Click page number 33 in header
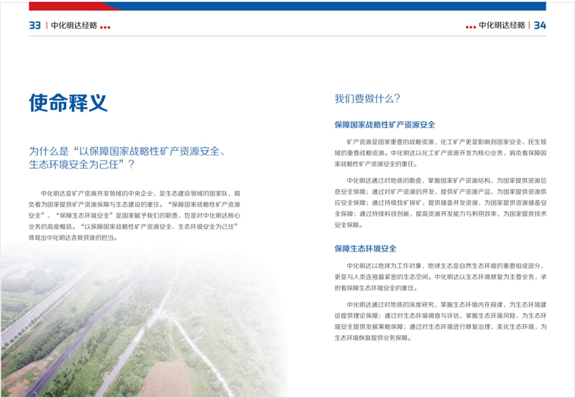The image size is (575, 398). coord(34,25)
